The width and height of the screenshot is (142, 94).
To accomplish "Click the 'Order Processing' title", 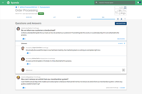I will [26, 10].
